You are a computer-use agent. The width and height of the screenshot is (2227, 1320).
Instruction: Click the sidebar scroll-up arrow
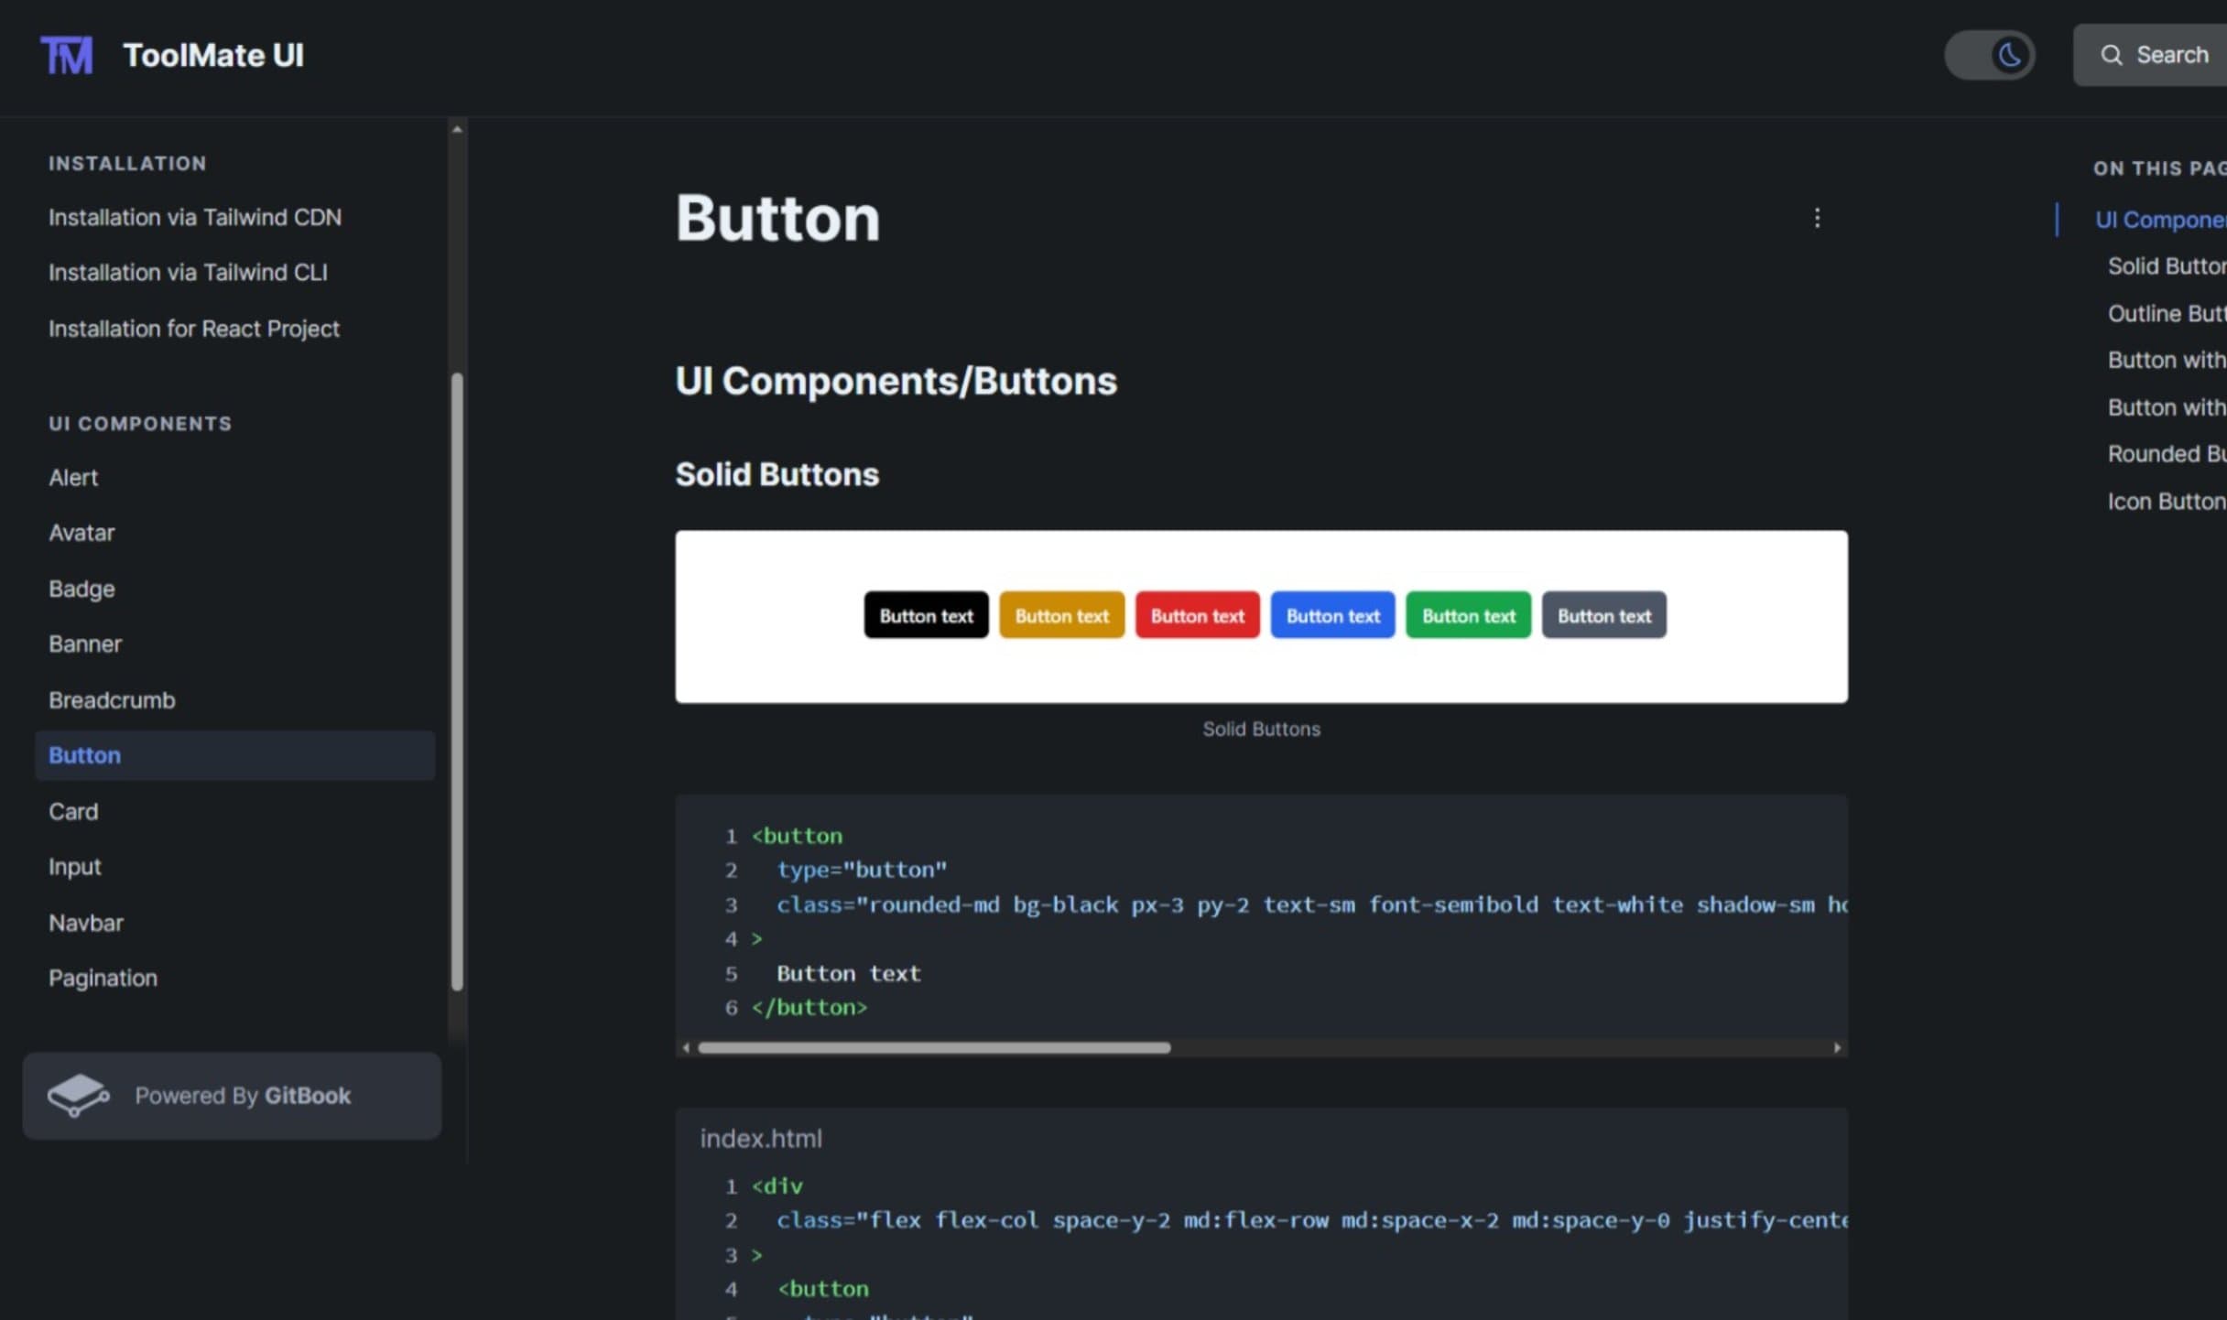[x=457, y=129]
